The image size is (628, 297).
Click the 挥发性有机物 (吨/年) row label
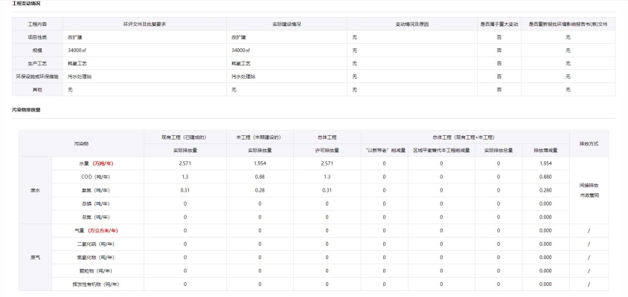tap(97, 284)
